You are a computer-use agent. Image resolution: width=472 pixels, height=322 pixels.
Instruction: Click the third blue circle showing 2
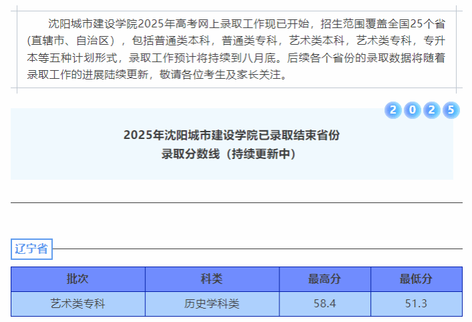[432, 110]
